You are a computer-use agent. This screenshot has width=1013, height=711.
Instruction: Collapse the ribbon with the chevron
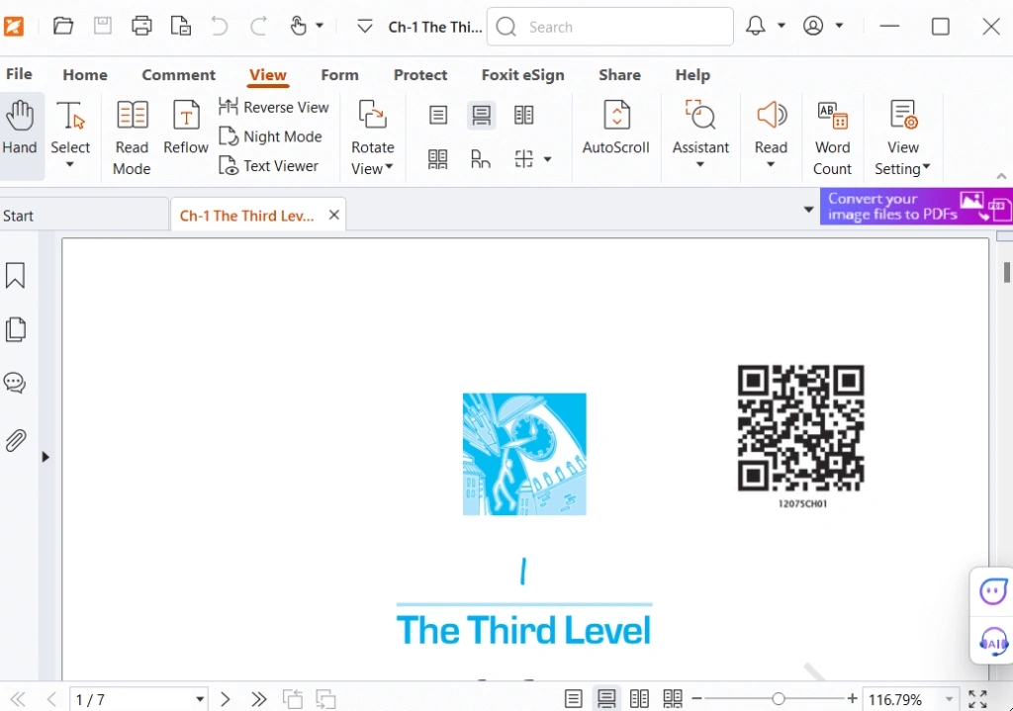pyautogui.click(x=1001, y=176)
